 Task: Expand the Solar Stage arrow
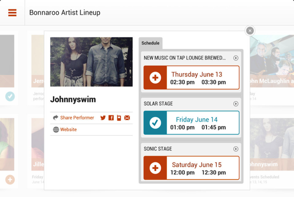[236, 104]
